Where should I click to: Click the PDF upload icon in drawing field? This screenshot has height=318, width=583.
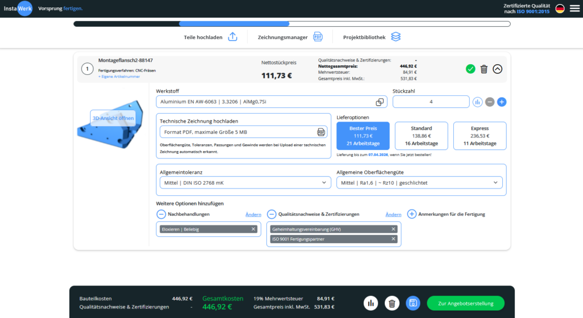(x=321, y=132)
